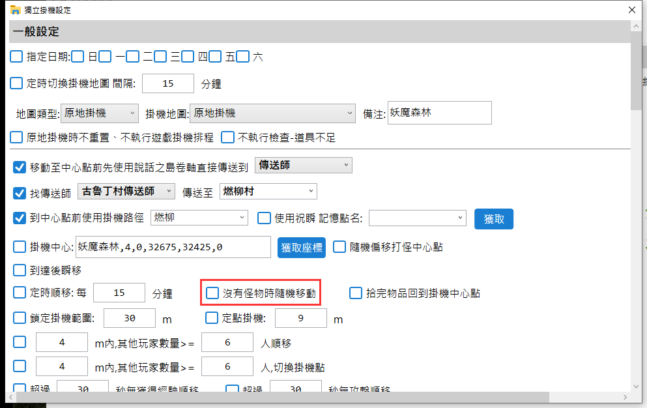
Task: Enable 拾完物品回到掛機中心點 checkbox
Action: click(355, 293)
